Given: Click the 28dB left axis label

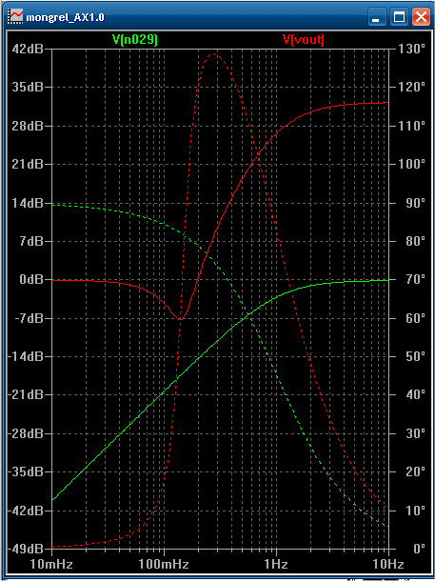Looking at the screenshot, I should pos(26,126).
